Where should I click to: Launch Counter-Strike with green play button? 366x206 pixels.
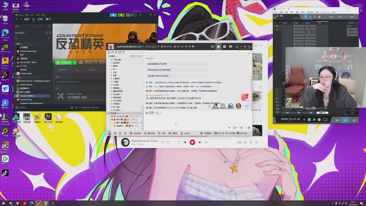point(64,62)
